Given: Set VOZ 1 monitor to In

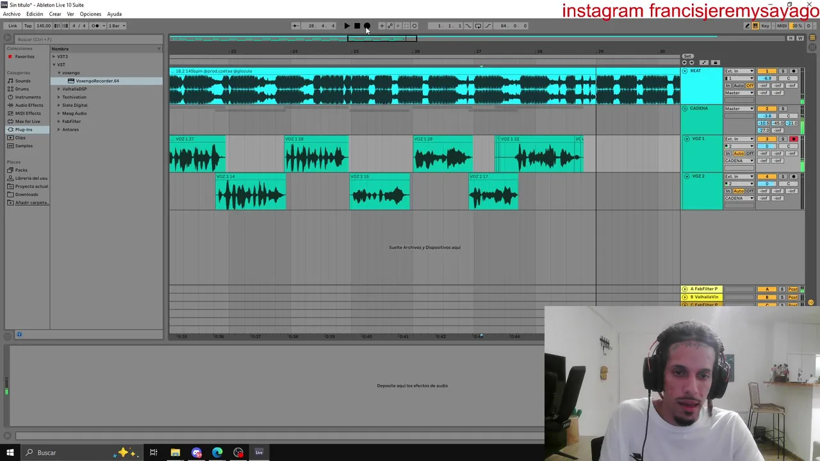Looking at the screenshot, I should point(728,154).
